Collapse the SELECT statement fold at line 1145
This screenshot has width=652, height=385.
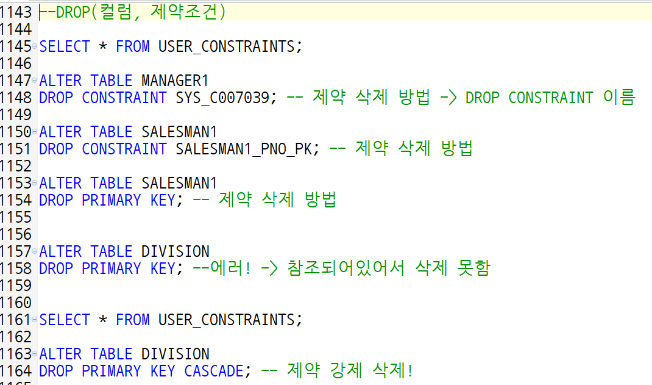point(35,46)
